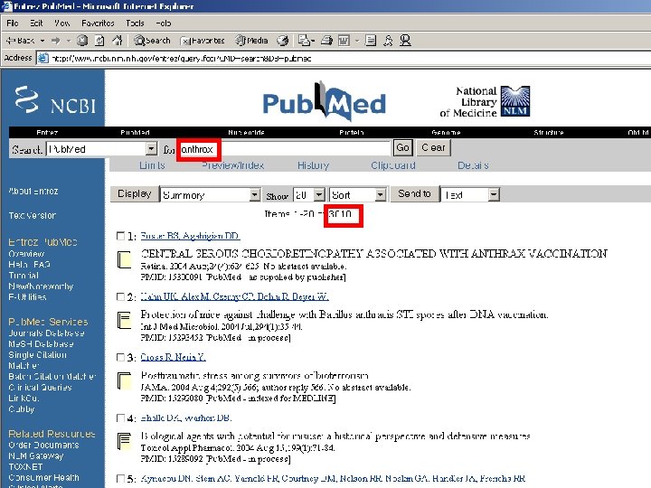Print the page using the printer icon
Screen dimensions: 651x488
[327, 41]
